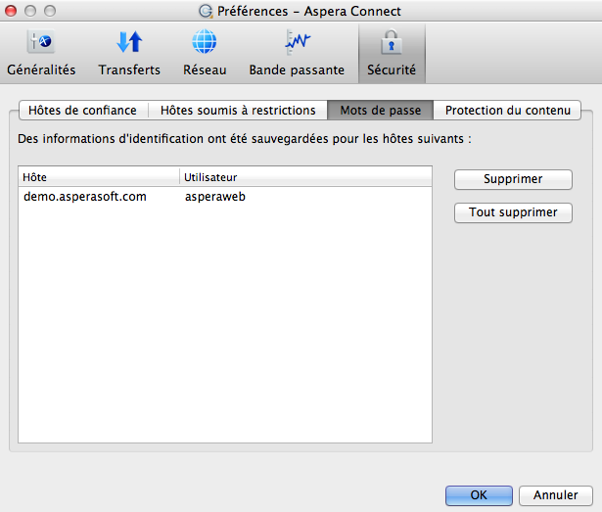Click the Tout supprimer button

pos(513,212)
